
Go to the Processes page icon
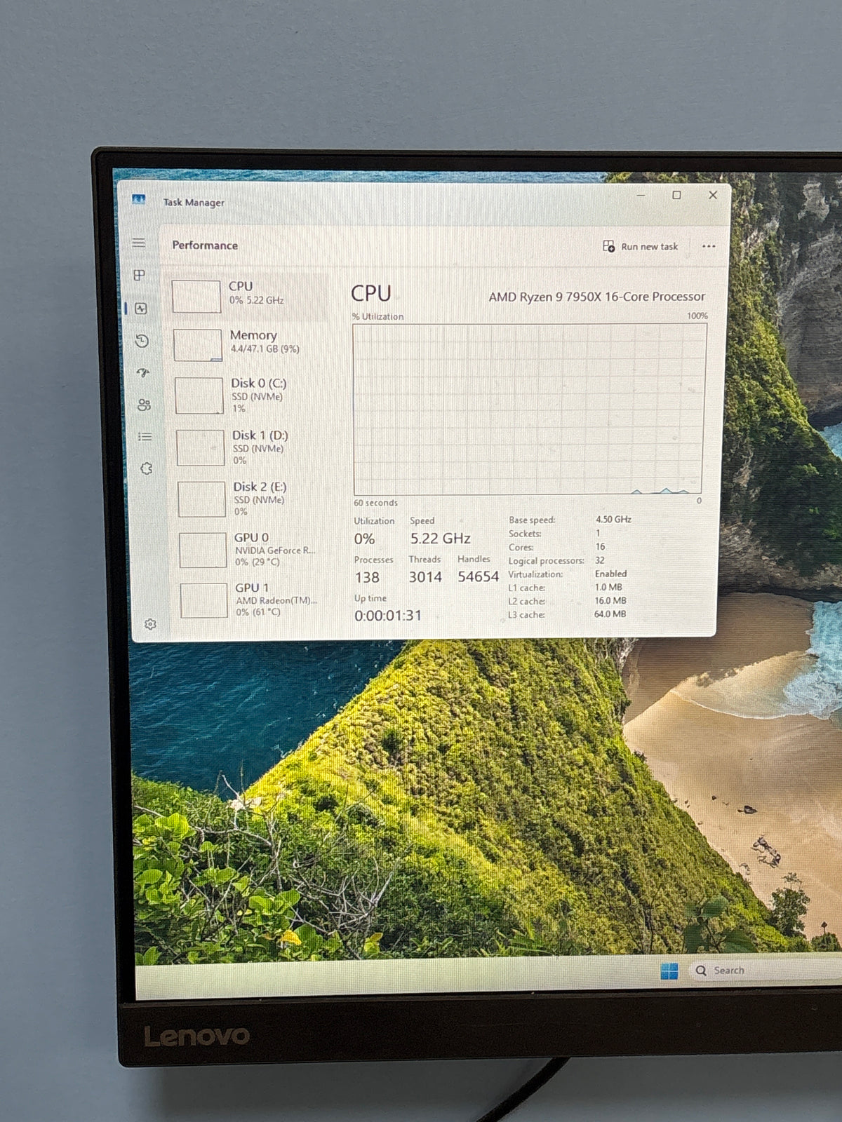click(x=140, y=275)
